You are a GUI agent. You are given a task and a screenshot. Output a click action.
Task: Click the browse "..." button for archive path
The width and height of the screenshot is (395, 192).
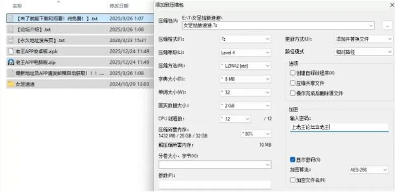pyautogui.click(x=388, y=25)
